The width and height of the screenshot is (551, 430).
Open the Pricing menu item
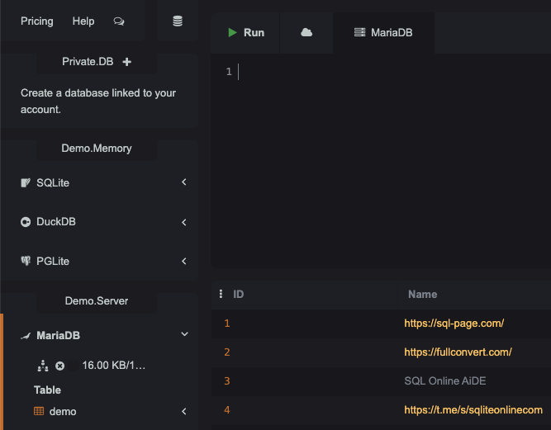pos(37,21)
